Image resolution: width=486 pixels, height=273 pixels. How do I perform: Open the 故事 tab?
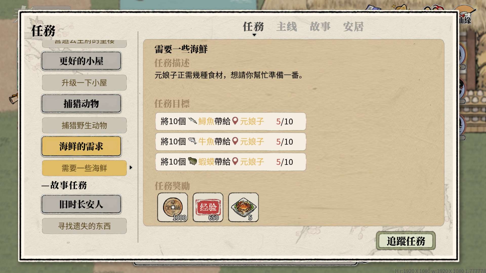pos(320,27)
